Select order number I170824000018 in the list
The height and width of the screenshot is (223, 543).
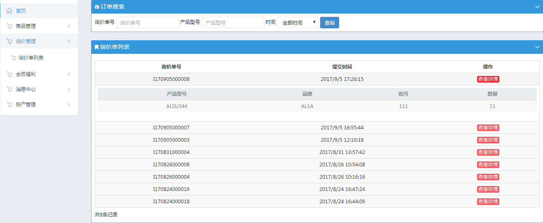click(171, 202)
